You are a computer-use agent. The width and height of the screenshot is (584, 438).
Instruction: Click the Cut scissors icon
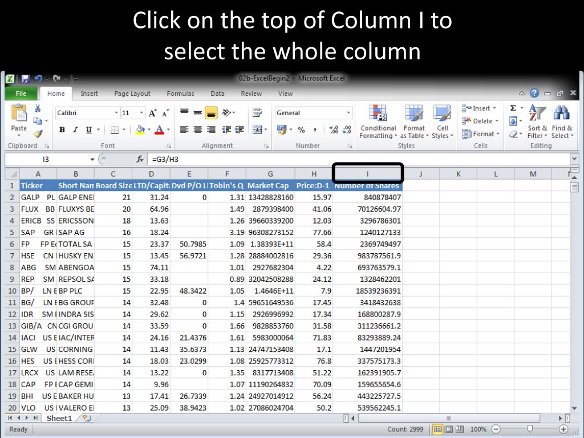click(x=38, y=108)
